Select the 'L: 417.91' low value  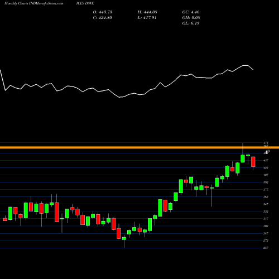pyautogui.click(x=147, y=18)
